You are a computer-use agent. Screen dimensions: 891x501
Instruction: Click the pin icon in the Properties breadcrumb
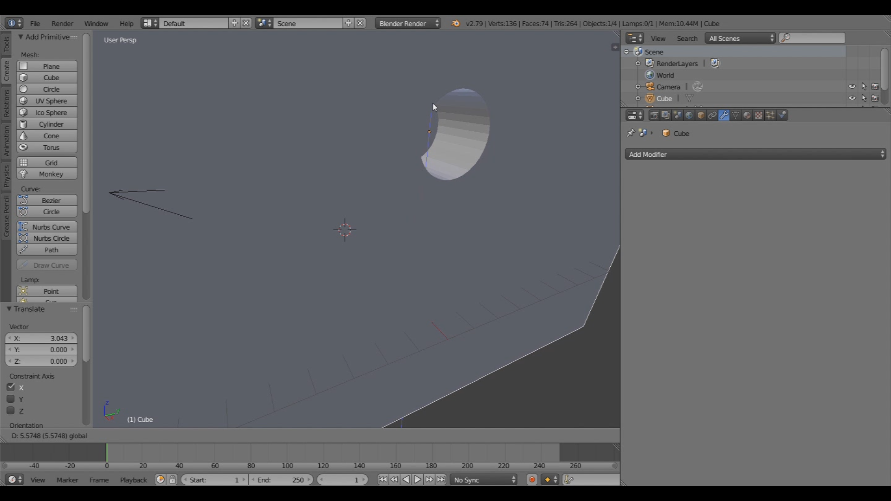click(630, 133)
